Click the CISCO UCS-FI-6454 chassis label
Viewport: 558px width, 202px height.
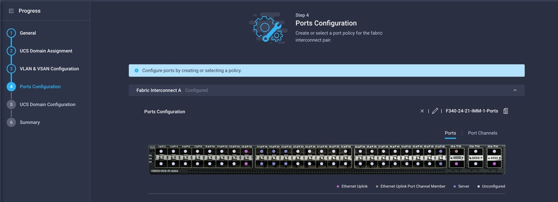coord(165,171)
